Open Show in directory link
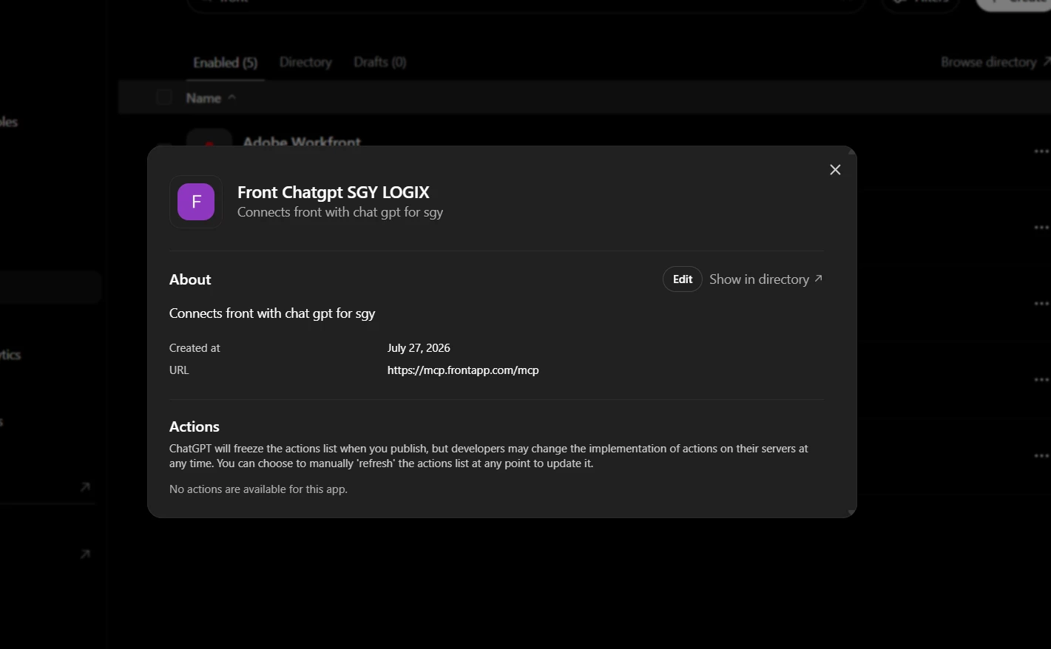The image size is (1051, 649). click(x=766, y=279)
